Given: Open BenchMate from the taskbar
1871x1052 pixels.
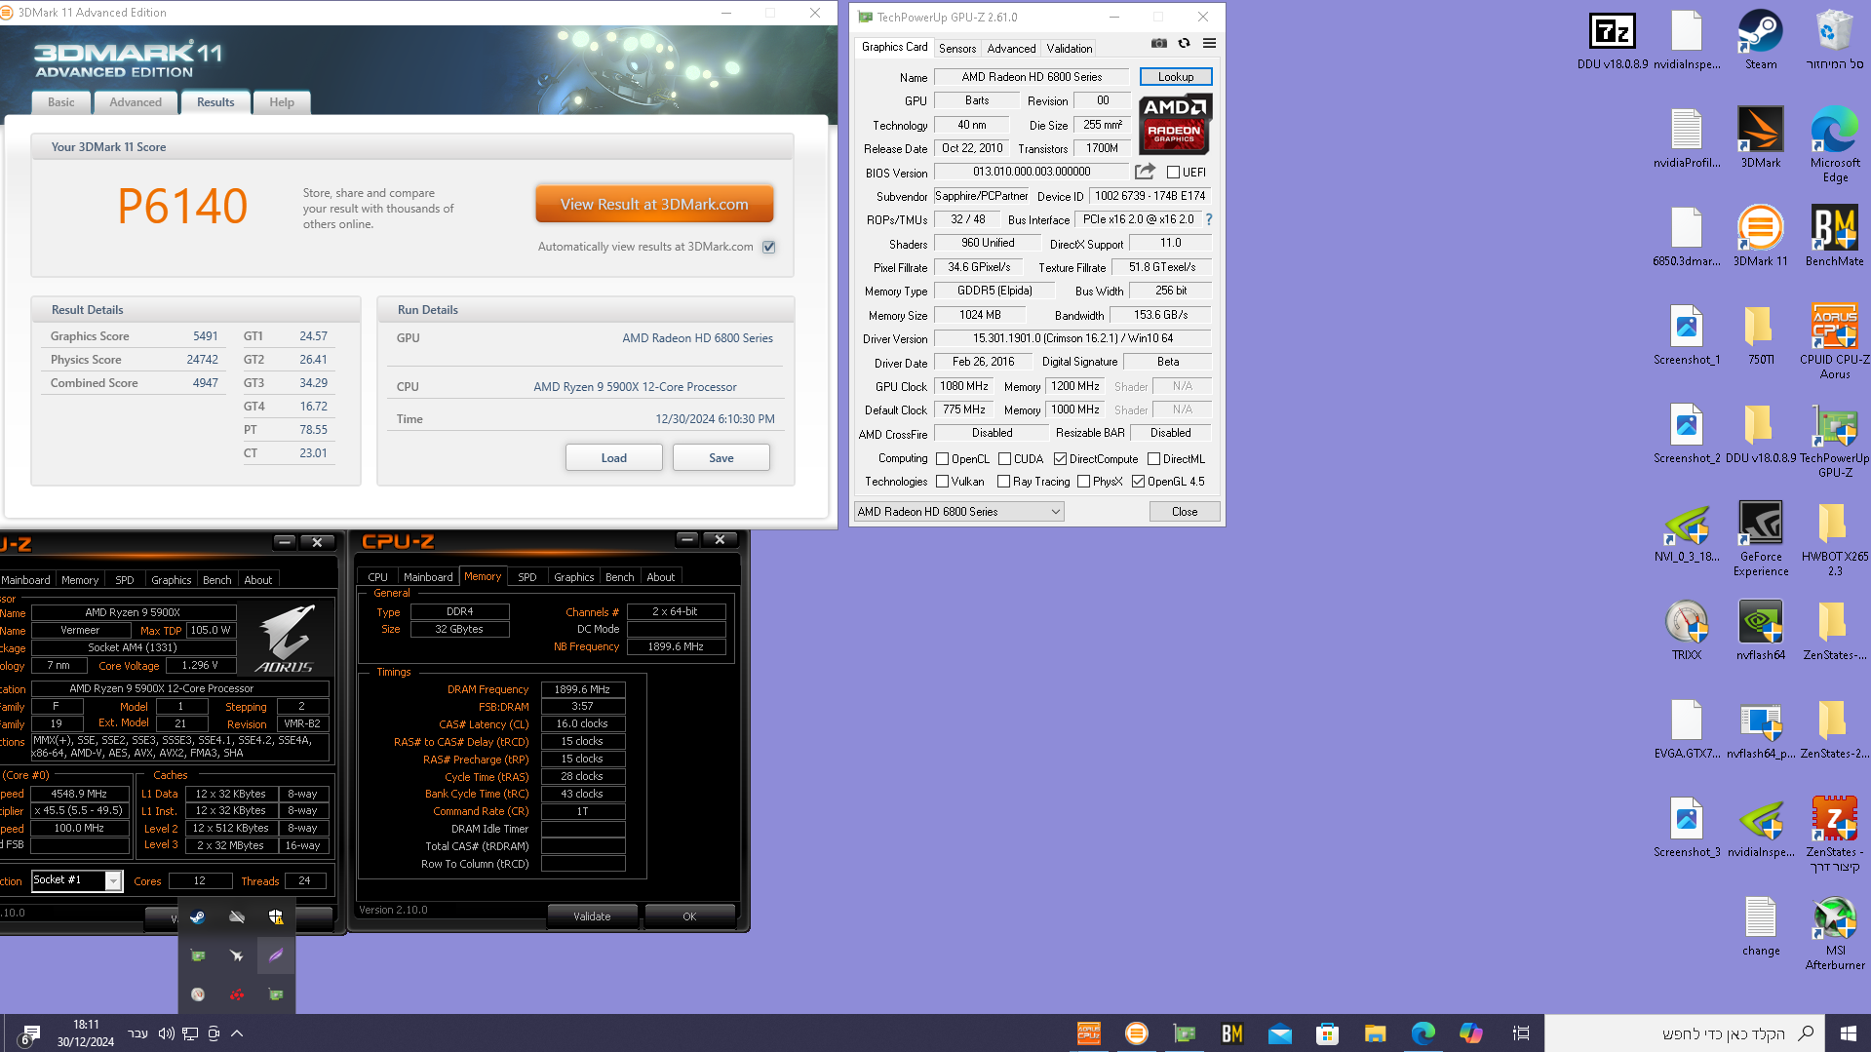Looking at the screenshot, I should coord(1231,1033).
